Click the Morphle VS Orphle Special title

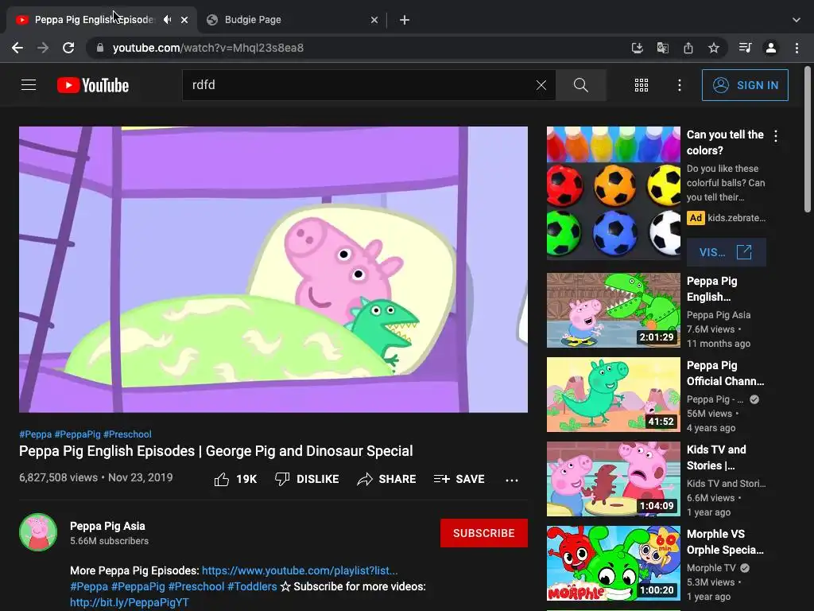click(x=725, y=542)
